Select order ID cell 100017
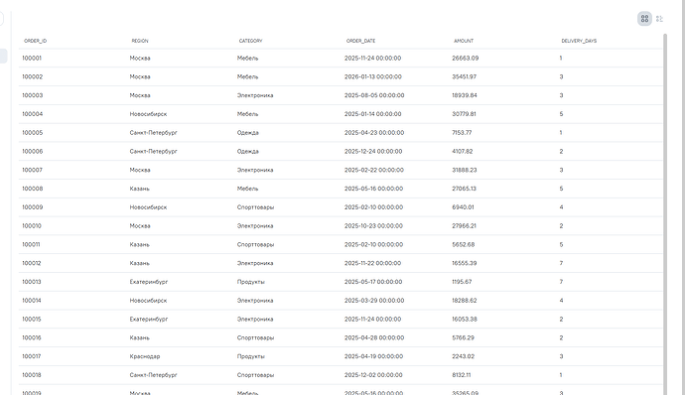Viewport: 685px width, 395px height. [32, 356]
